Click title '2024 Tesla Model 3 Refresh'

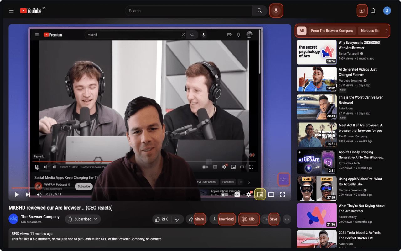coord(360,235)
